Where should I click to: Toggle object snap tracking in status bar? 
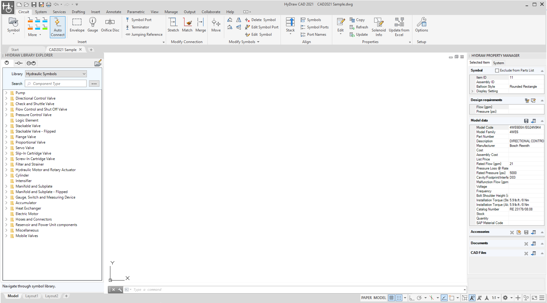tap(444, 298)
